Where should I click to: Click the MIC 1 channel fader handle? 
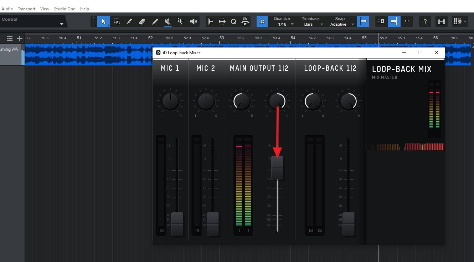[x=177, y=224]
